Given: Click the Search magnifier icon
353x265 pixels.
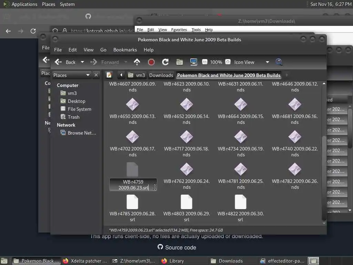Looking at the screenshot, I should pos(279,62).
